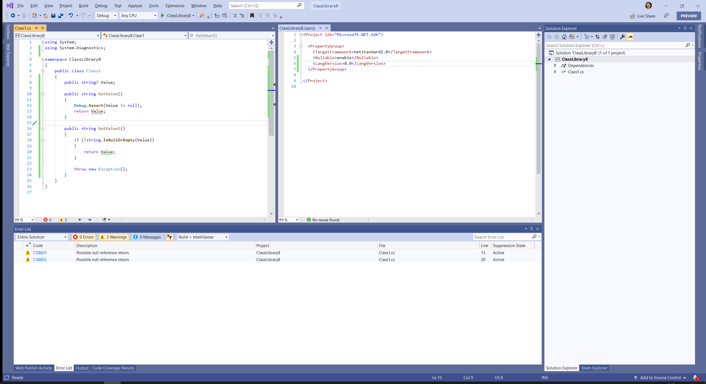Toggle the 0 Messages filter
706x384 pixels.
coord(147,237)
